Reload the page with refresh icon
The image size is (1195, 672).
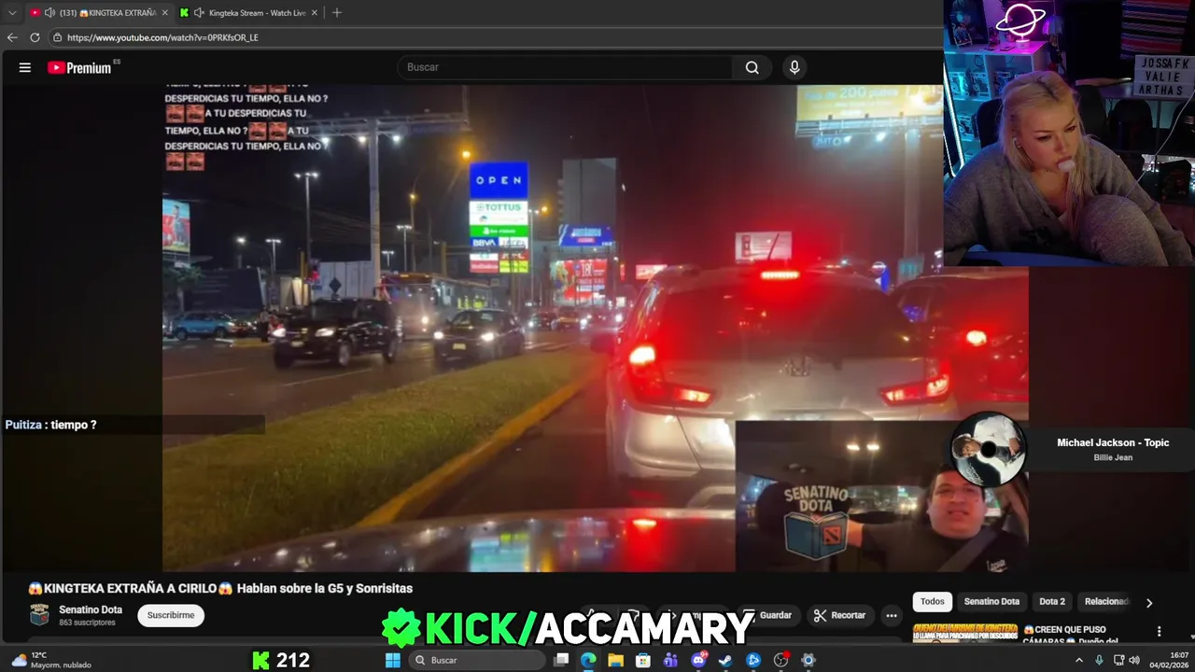[35, 37]
